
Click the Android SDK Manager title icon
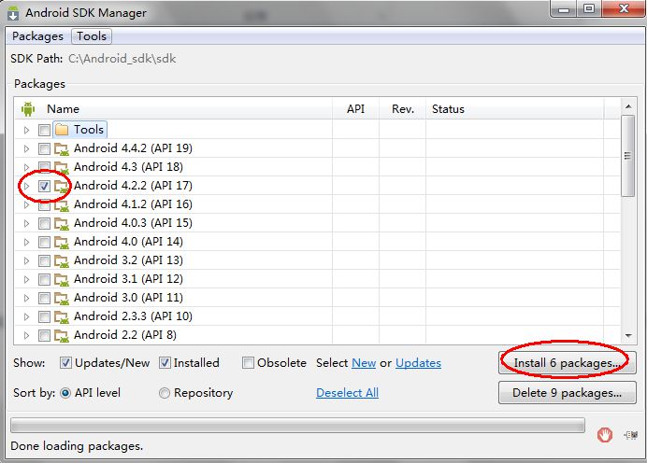tap(13, 13)
